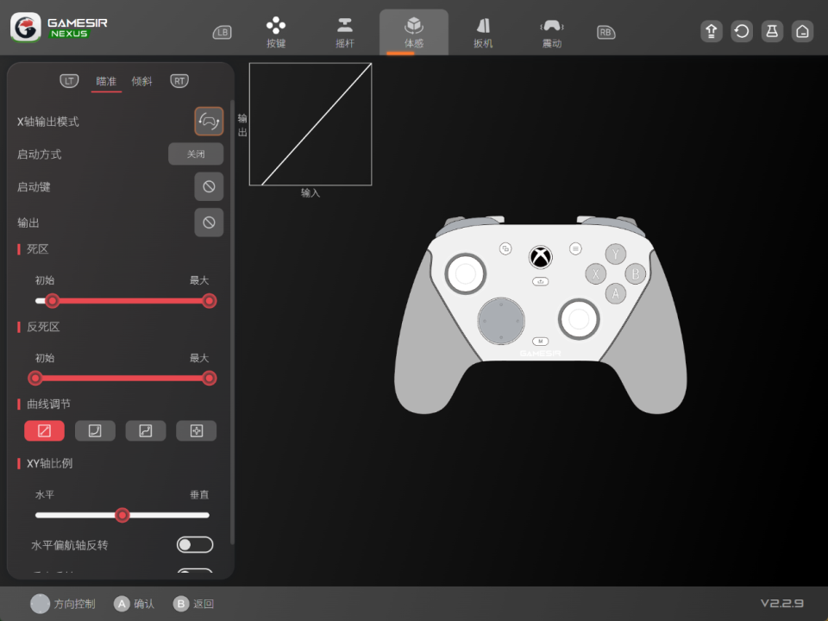Open the 震动 vibration tab
This screenshot has height=621, width=828.
[552, 32]
